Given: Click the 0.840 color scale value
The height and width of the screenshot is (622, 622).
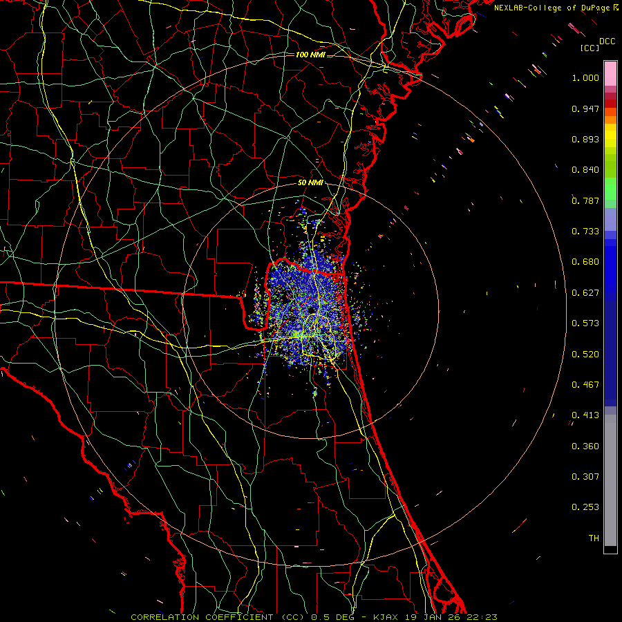Looking at the screenshot, I should click(585, 170).
